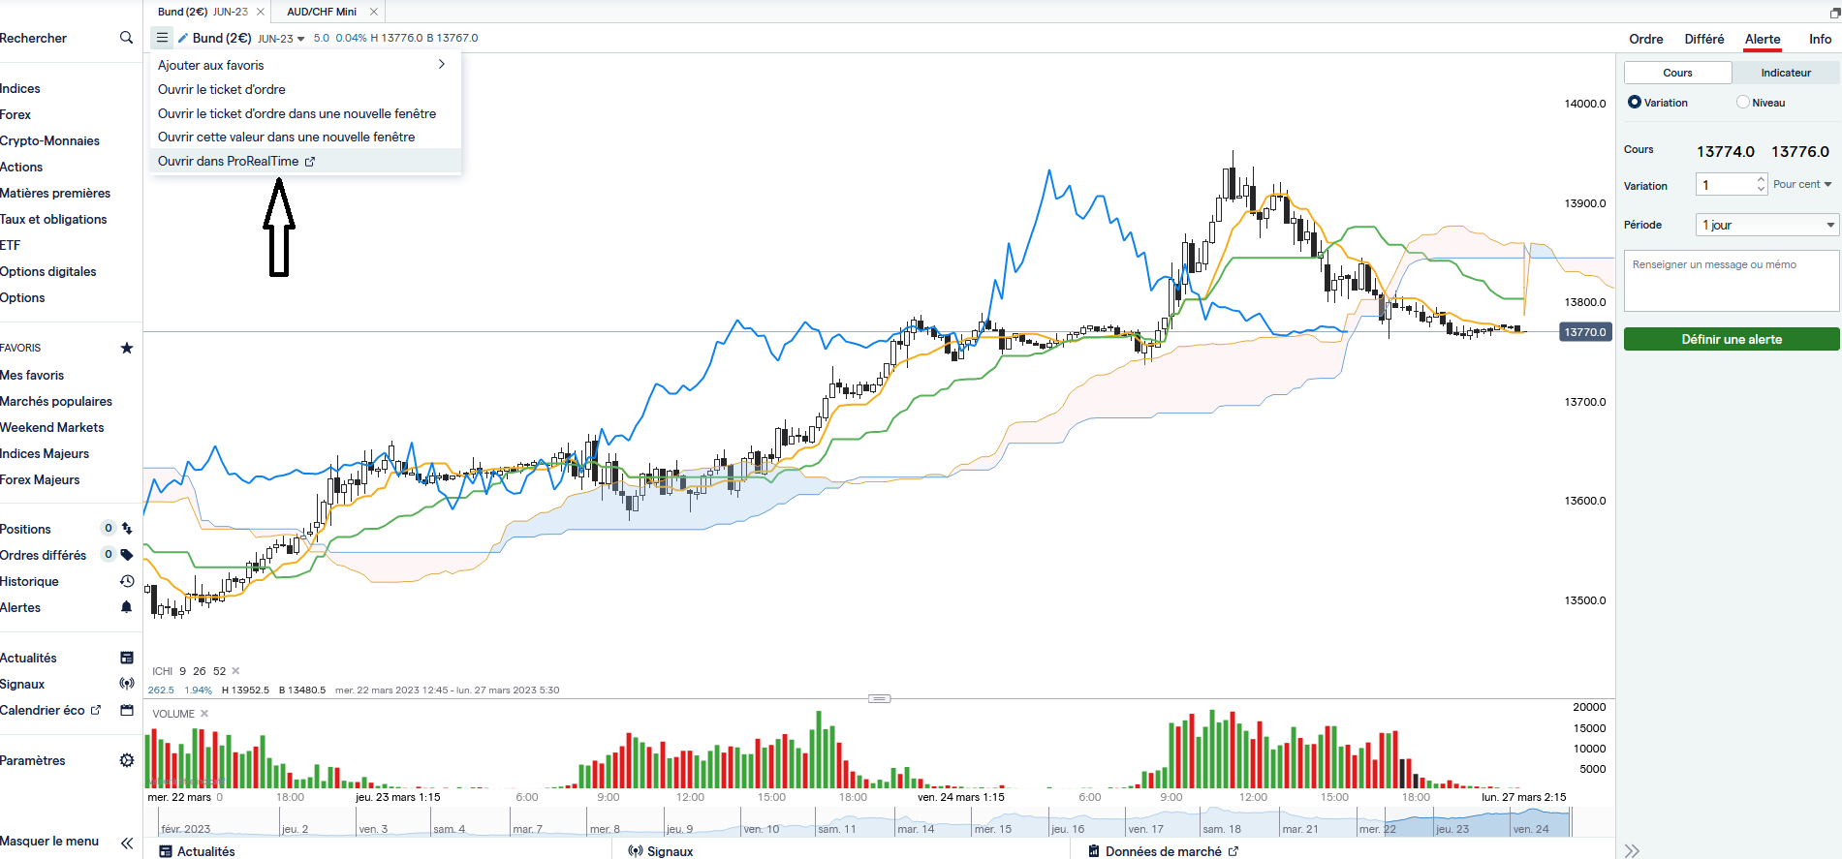Click the pencil icon beside Bund (2€)
Screen dimensions: 1842x859
click(x=183, y=38)
